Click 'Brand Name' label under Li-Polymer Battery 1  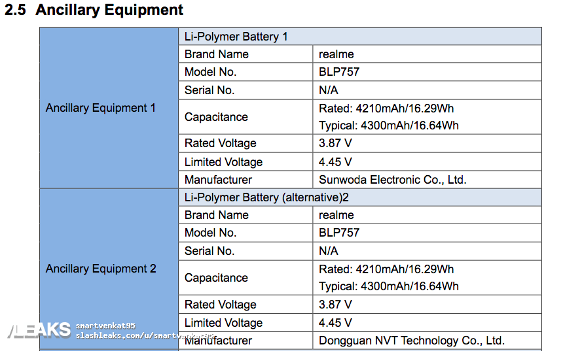[216, 54]
